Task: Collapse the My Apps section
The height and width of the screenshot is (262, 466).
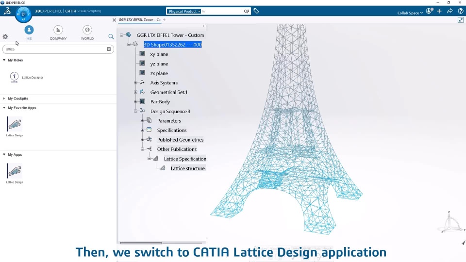Action: 4,154
